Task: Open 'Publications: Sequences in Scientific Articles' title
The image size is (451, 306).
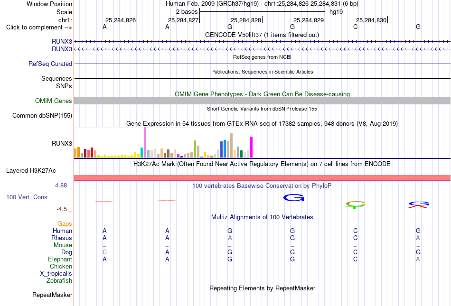Action: pos(262,72)
